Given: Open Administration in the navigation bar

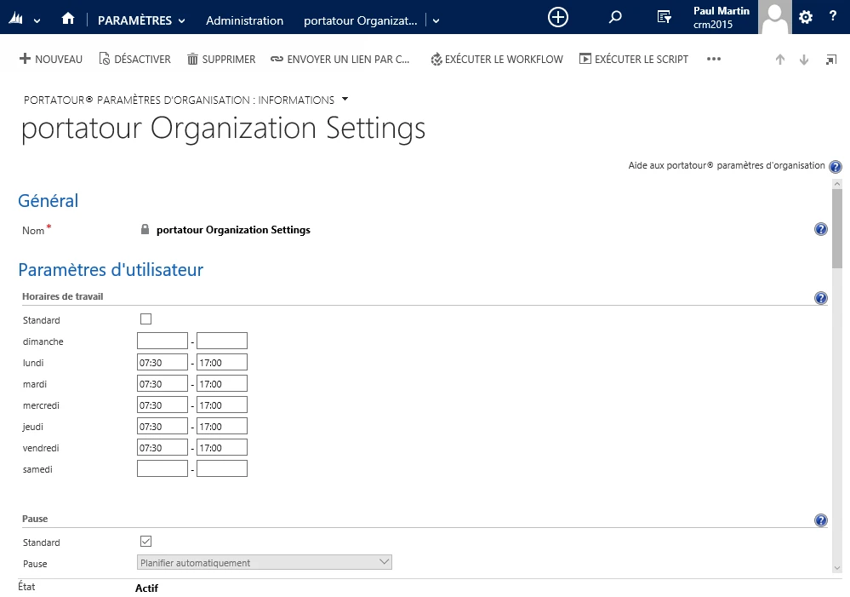Looking at the screenshot, I should pyautogui.click(x=244, y=20).
